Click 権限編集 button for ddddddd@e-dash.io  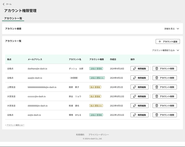139,106
